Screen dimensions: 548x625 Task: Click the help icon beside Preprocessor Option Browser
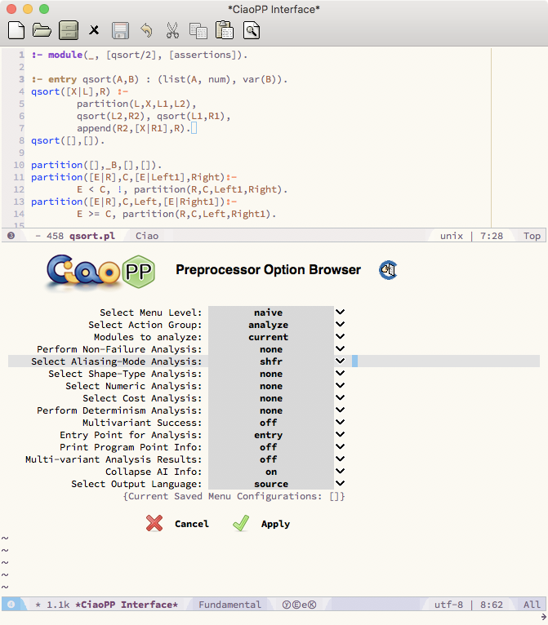(388, 270)
